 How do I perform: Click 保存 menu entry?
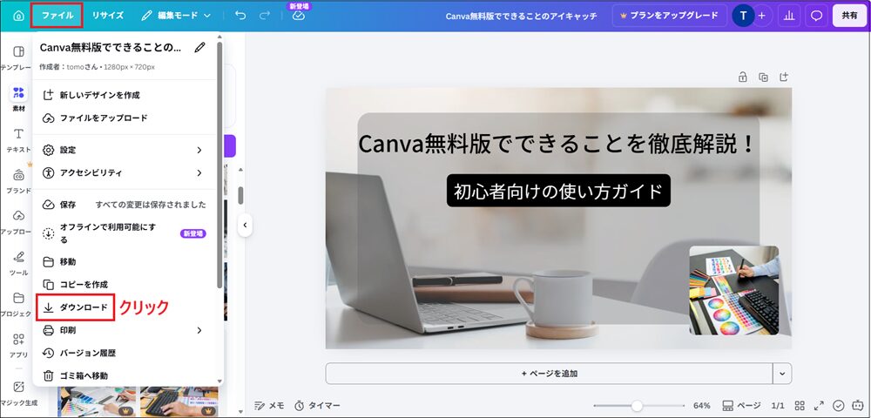point(124,205)
